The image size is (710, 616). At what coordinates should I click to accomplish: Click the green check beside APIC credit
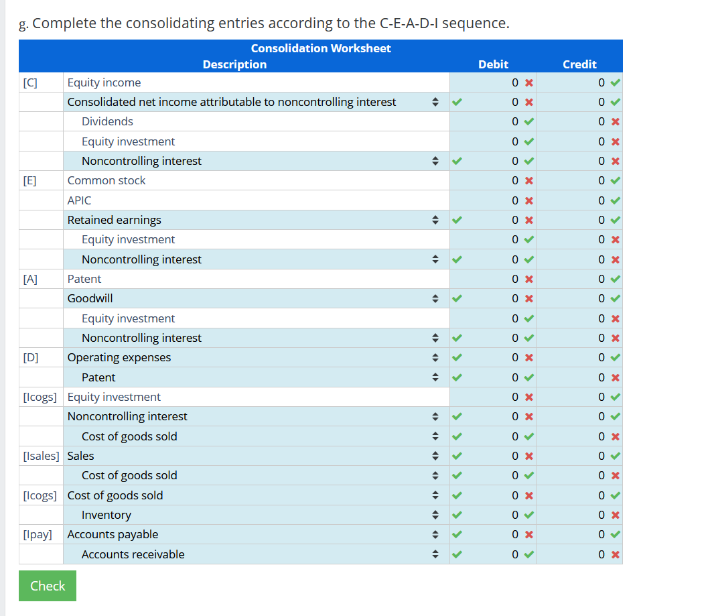coord(615,200)
